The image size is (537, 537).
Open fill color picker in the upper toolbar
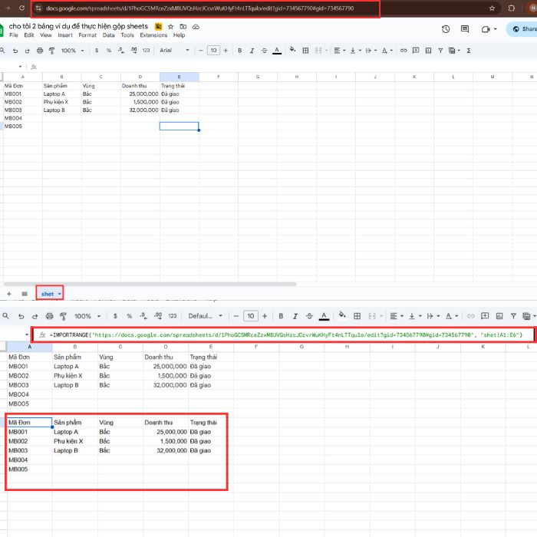292,50
